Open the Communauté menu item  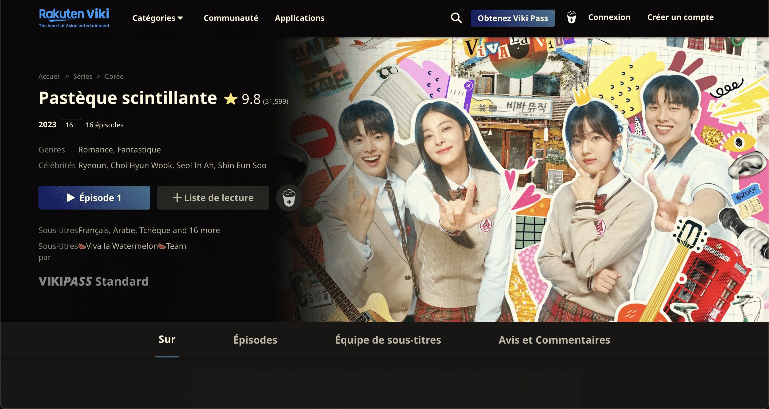click(231, 18)
